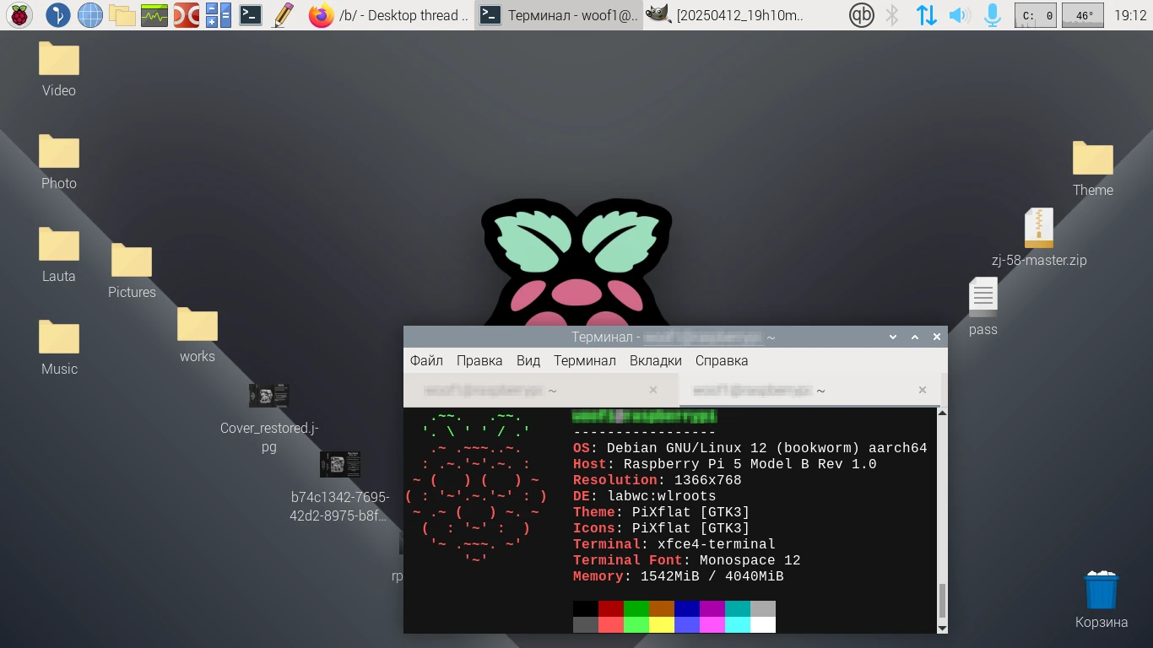Select the zj-58-master.zip archive
Viewport: 1153px width, 648px height.
click(x=1039, y=238)
